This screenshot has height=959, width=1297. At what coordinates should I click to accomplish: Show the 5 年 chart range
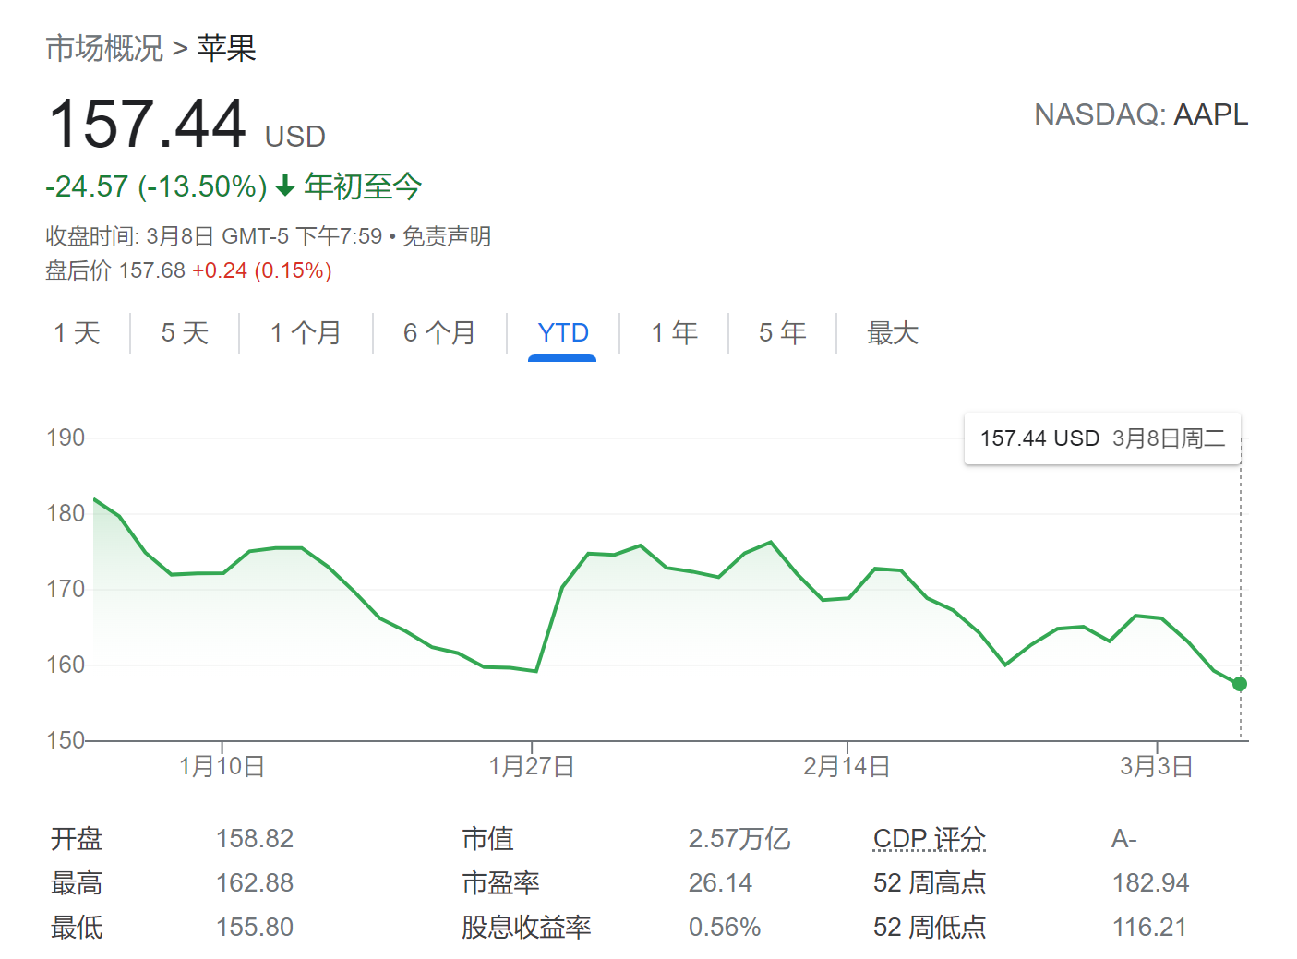pos(783,332)
